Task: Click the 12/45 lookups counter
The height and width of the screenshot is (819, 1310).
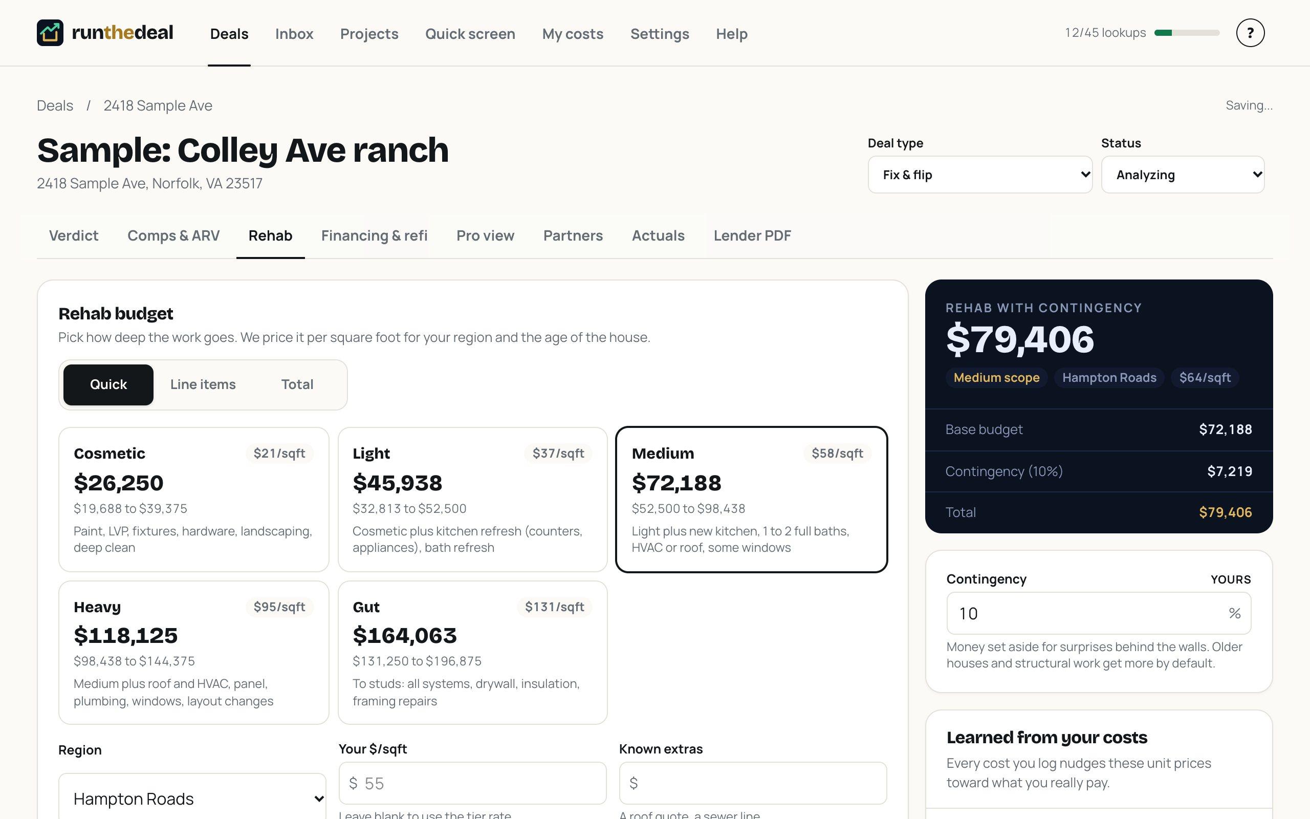Action: point(1105,32)
